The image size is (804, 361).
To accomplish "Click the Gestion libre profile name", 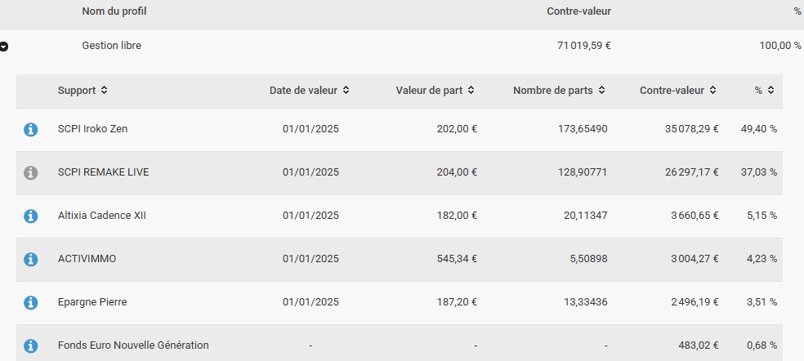I will pos(112,46).
